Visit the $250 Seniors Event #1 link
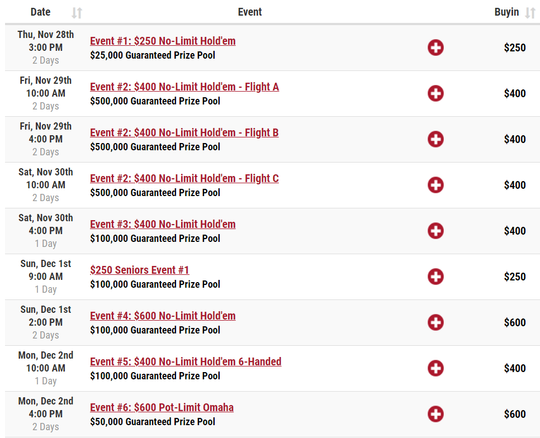Image resolution: width=540 pixels, height=438 pixels. click(x=140, y=270)
